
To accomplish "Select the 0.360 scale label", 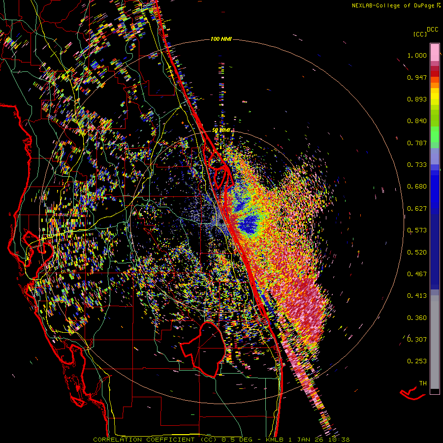I will 417,318.
